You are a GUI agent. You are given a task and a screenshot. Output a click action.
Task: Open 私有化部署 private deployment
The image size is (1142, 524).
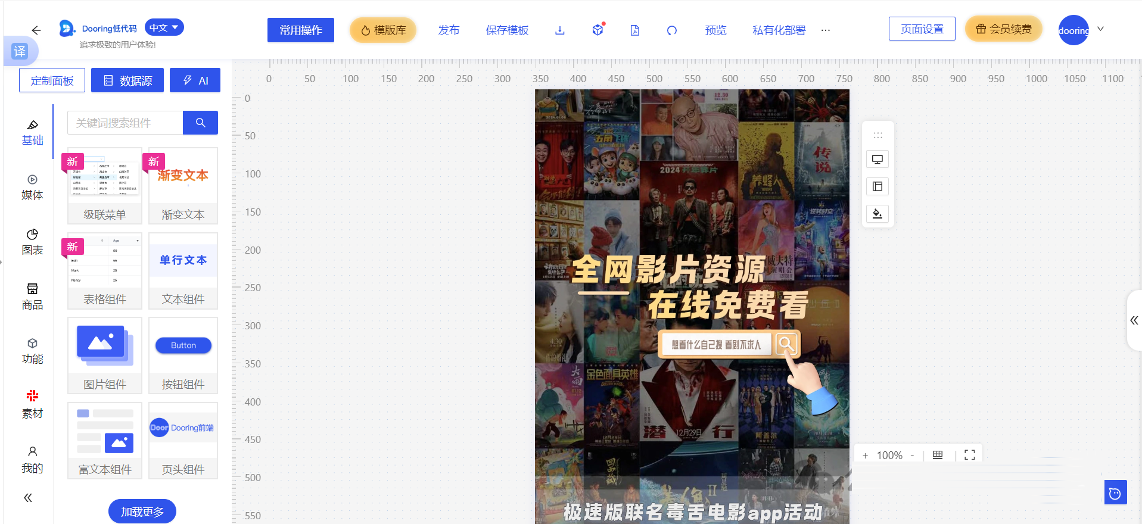779,30
